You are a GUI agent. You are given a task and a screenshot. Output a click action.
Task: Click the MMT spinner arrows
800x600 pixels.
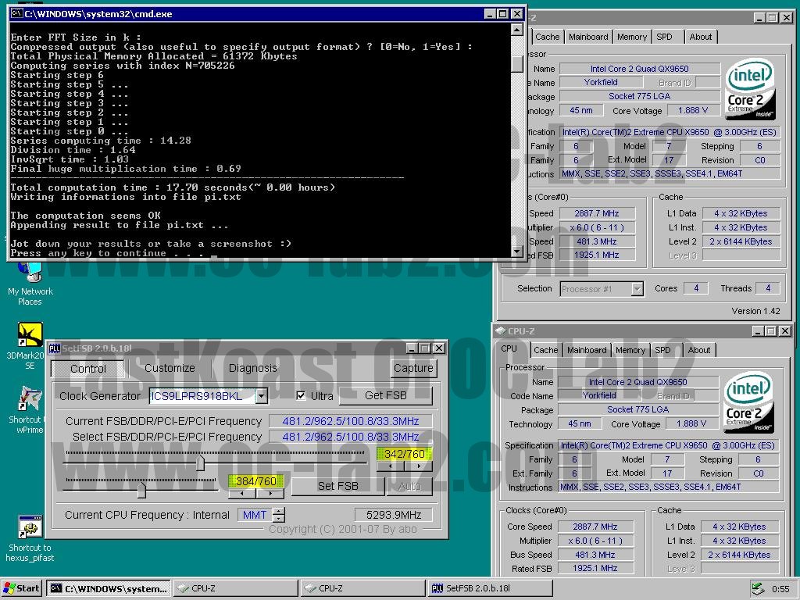pos(279,515)
